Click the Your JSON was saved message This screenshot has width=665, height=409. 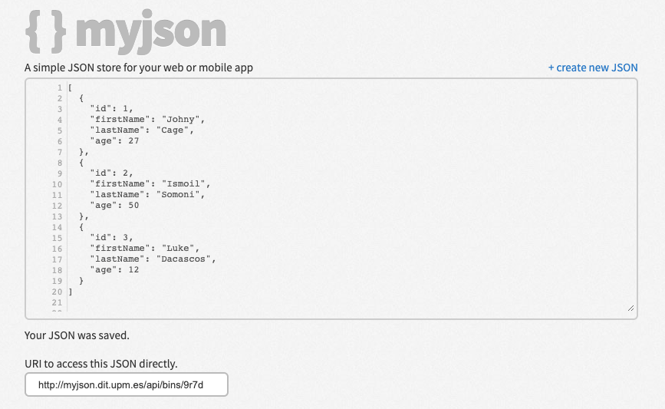[x=77, y=335]
